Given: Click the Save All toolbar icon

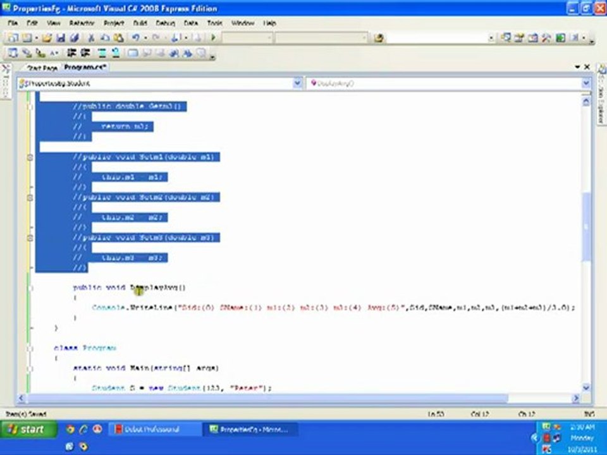Looking at the screenshot, I should (x=75, y=38).
